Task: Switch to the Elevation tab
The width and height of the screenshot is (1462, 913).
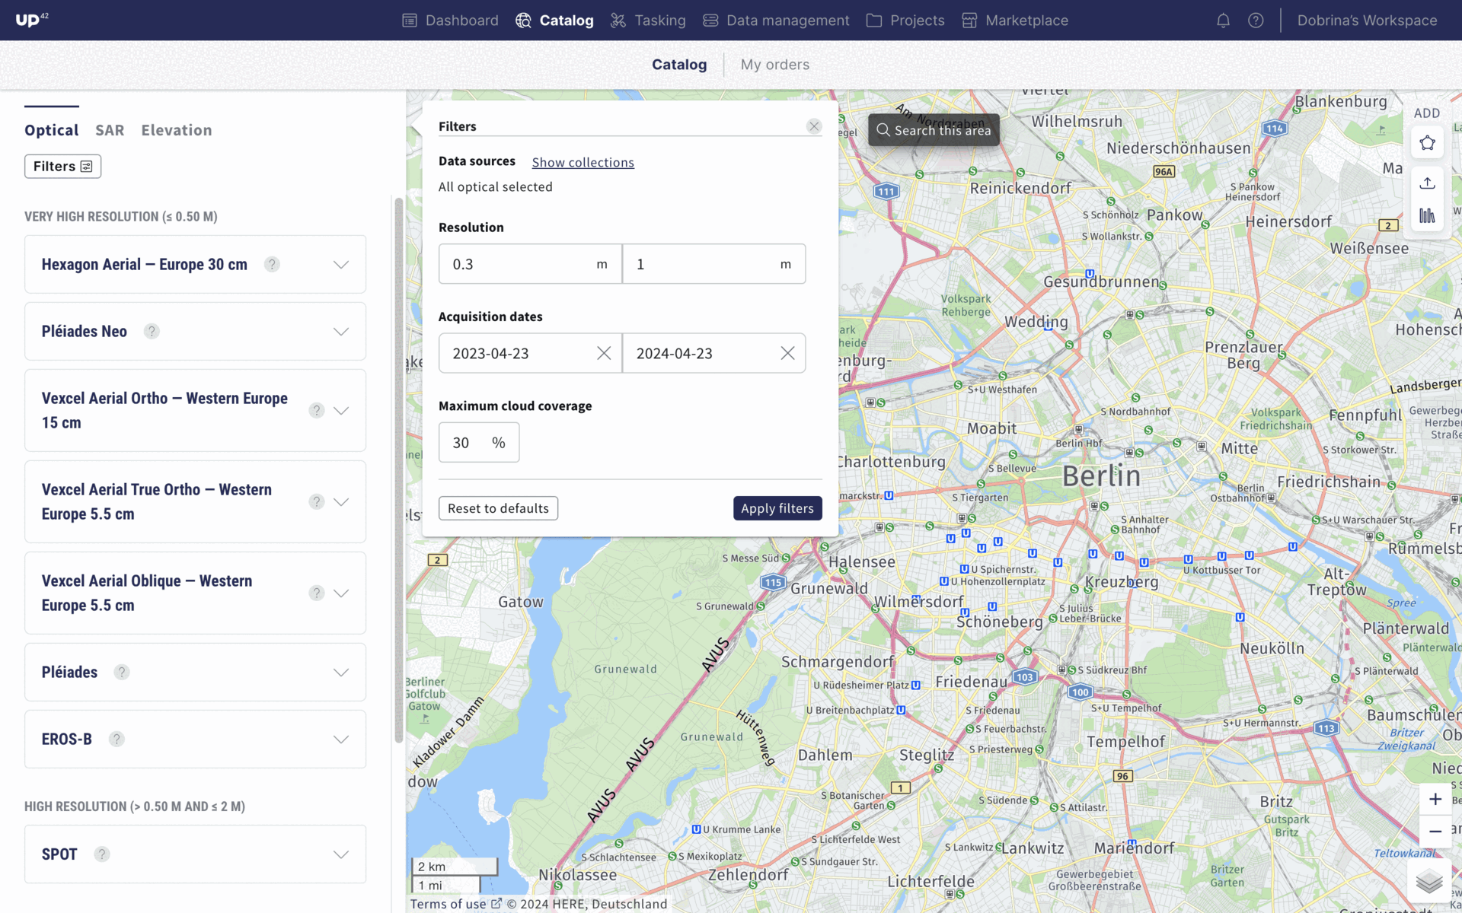Action: click(x=177, y=130)
